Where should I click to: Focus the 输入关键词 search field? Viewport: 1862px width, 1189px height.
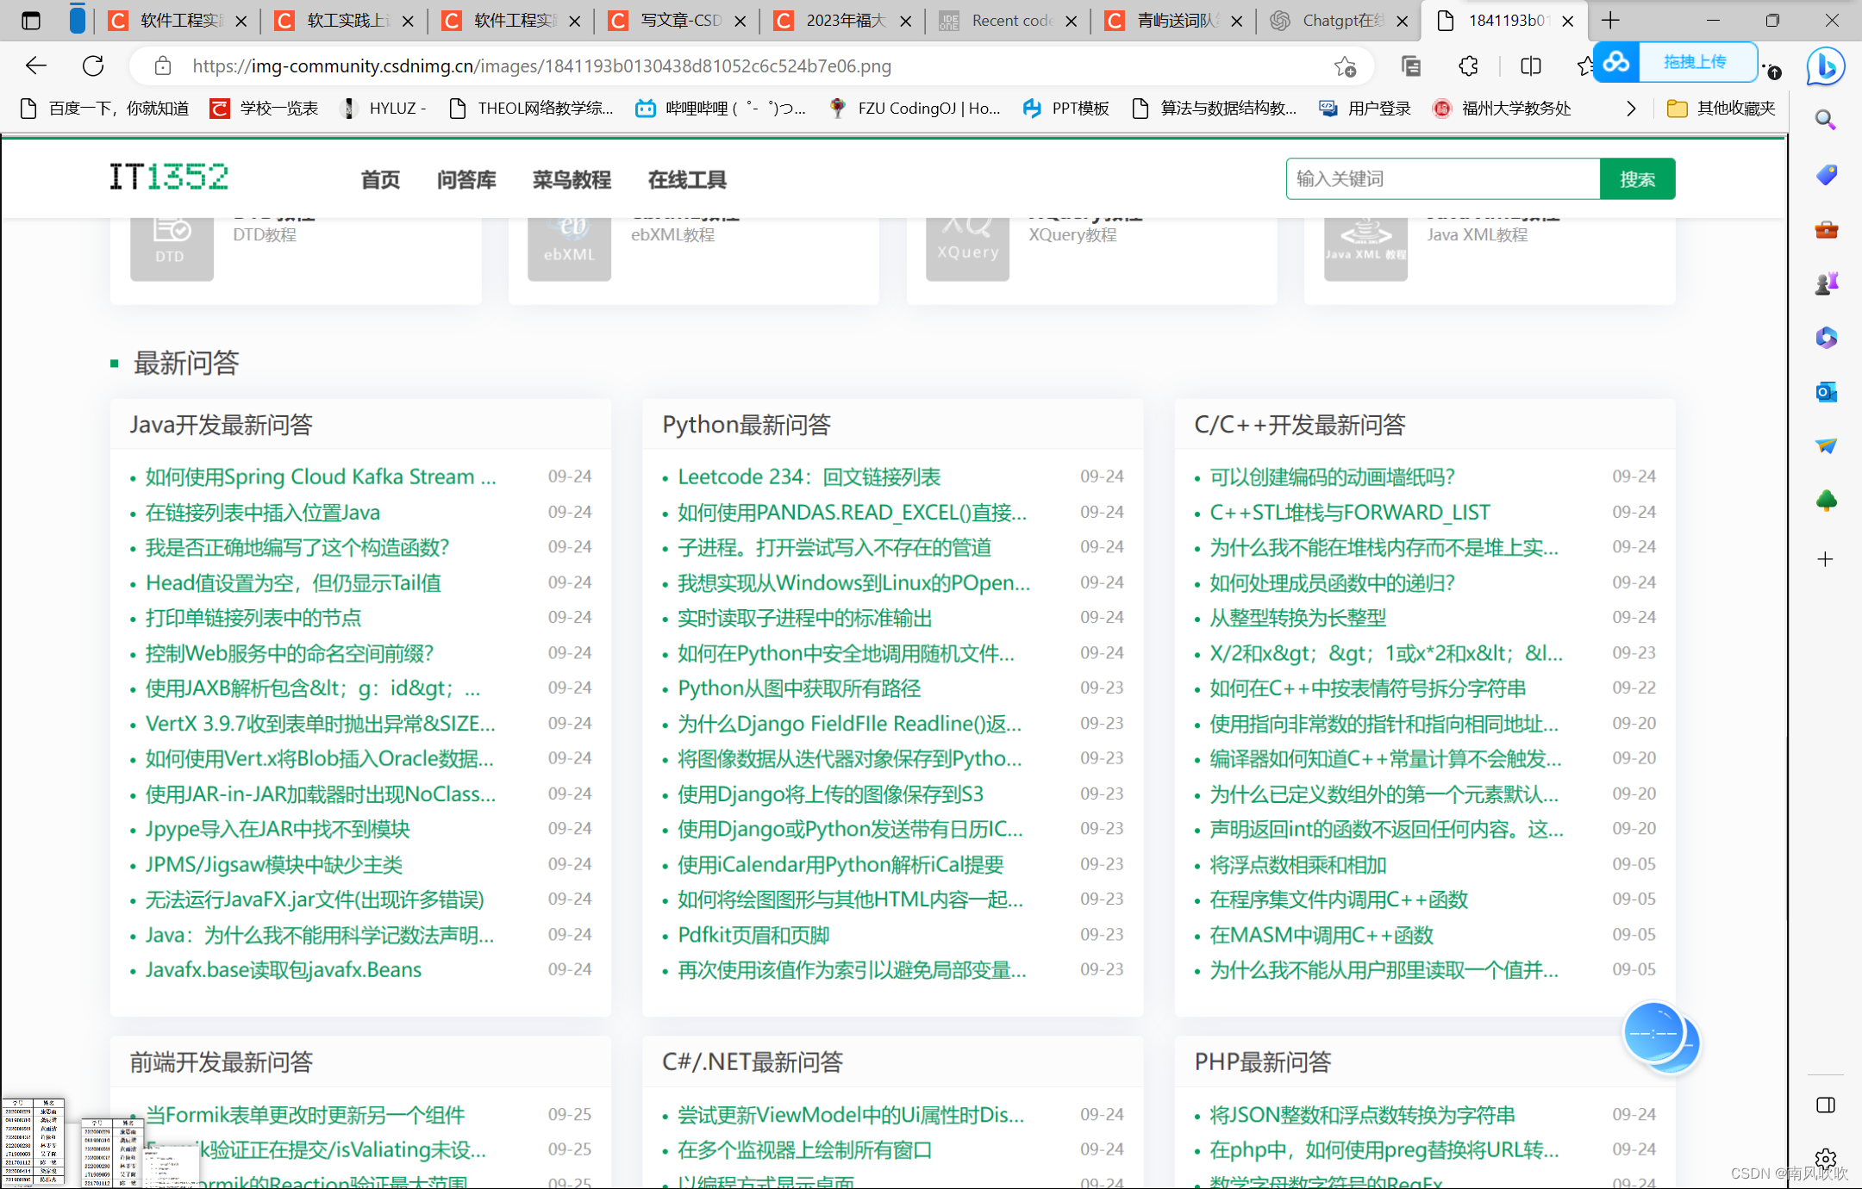click(x=1443, y=178)
